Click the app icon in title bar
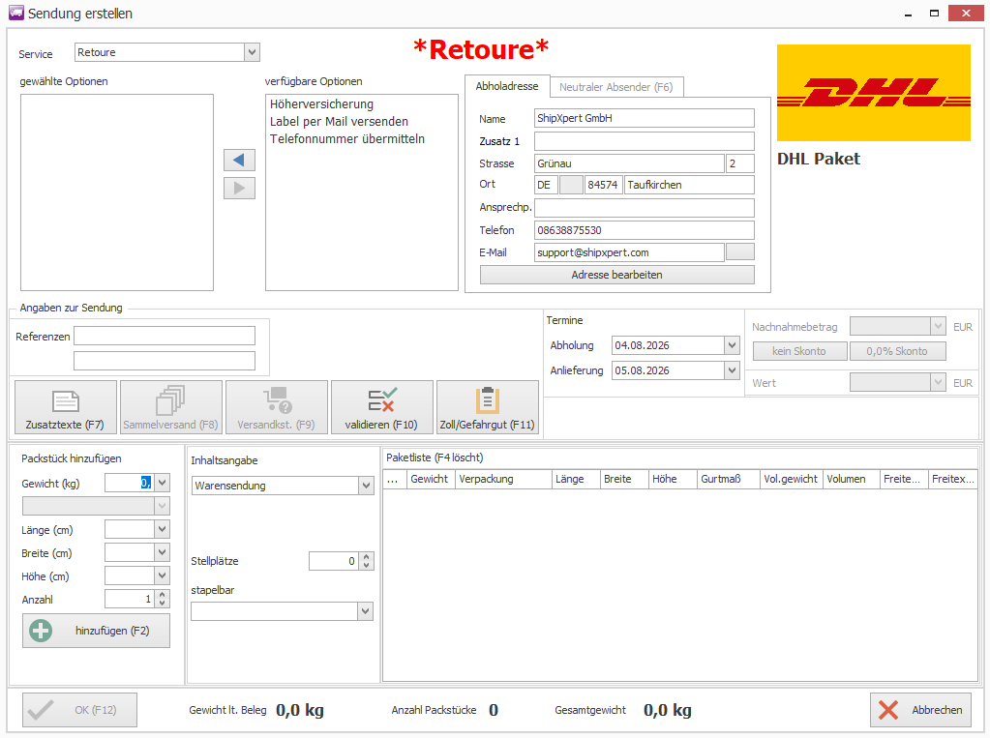Viewport: 990px width, 738px height. tap(15, 13)
